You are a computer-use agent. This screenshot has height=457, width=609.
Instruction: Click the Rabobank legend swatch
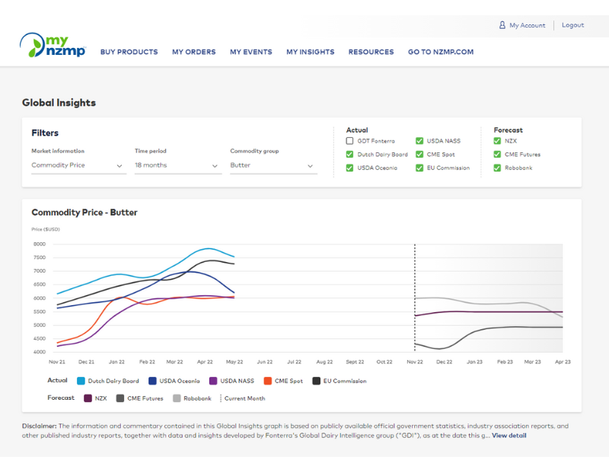(177, 398)
